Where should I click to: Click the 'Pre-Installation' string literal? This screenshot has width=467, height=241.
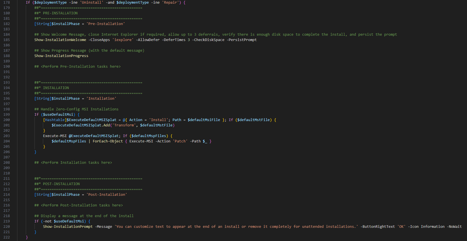click(x=105, y=24)
